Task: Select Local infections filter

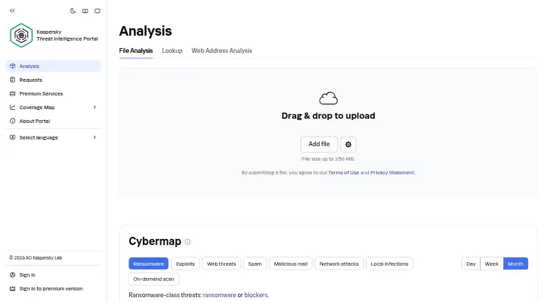Action: coord(389,264)
